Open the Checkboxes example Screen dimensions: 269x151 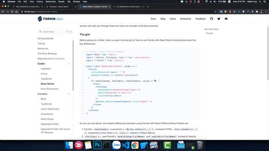47,114
